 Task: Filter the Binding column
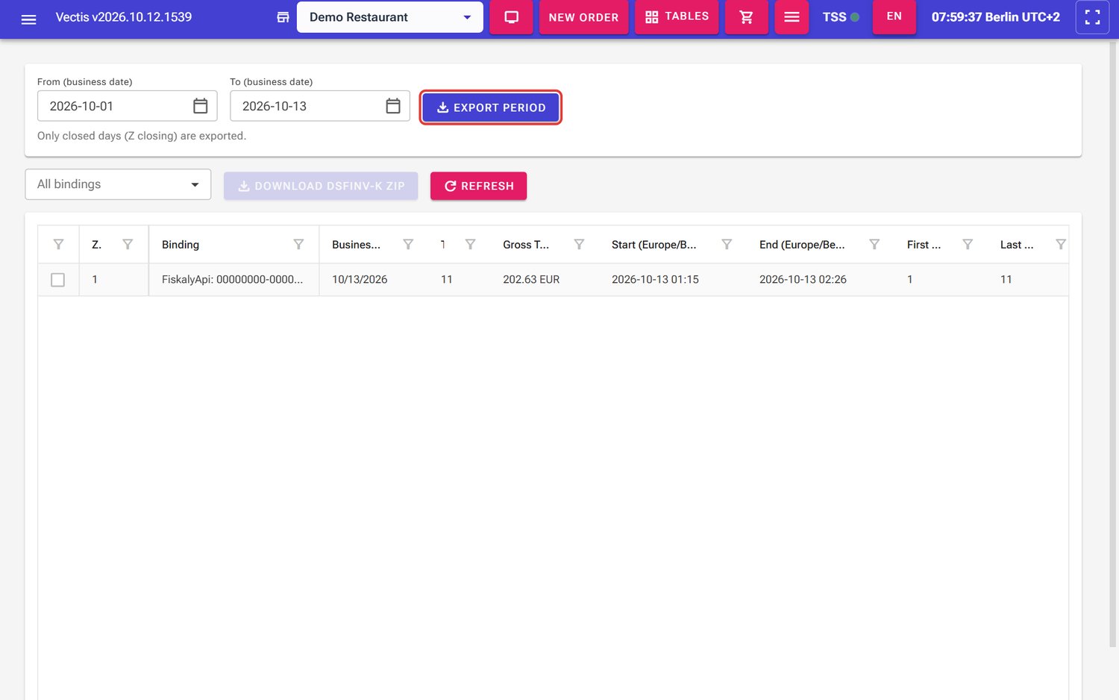298,244
